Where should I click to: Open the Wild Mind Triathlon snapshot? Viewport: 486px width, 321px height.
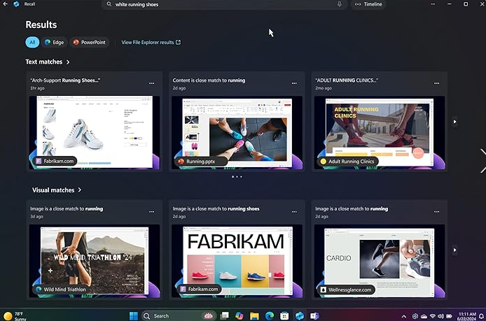(x=95, y=260)
